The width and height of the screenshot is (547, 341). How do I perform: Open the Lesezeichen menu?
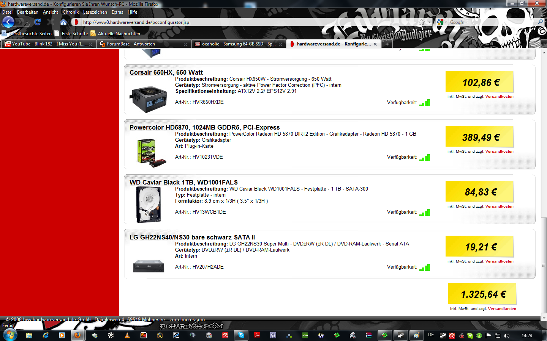[x=95, y=12]
